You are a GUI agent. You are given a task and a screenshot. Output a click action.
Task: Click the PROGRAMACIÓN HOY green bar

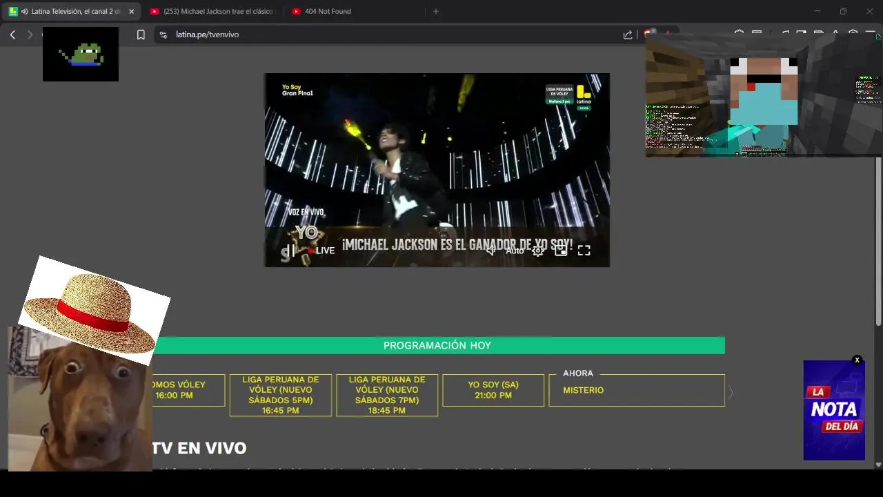tap(438, 345)
